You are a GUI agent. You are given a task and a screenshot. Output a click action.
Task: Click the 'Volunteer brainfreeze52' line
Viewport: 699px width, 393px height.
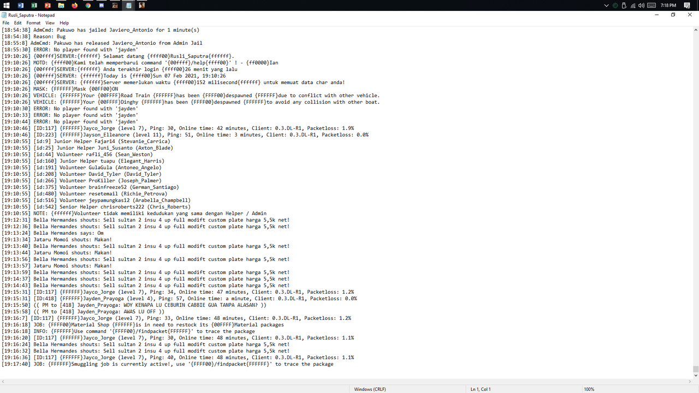pos(90,187)
